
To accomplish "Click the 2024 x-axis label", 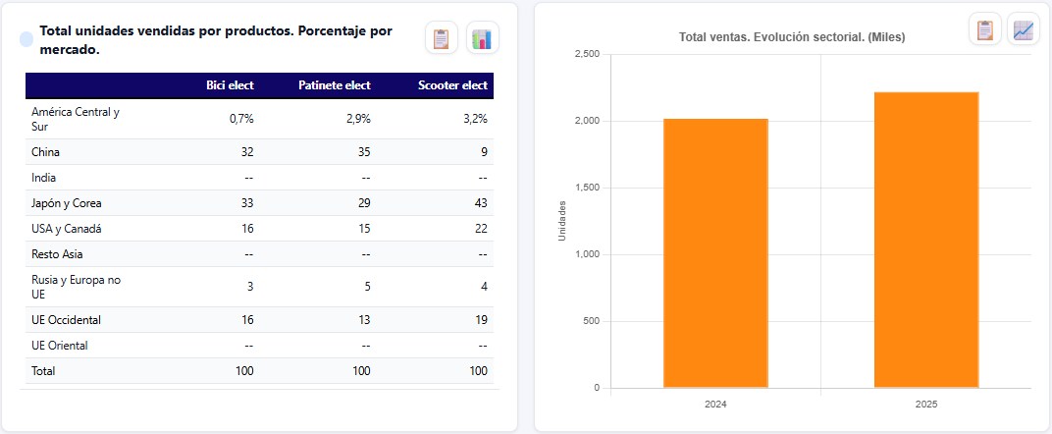I will click(x=715, y=405).
